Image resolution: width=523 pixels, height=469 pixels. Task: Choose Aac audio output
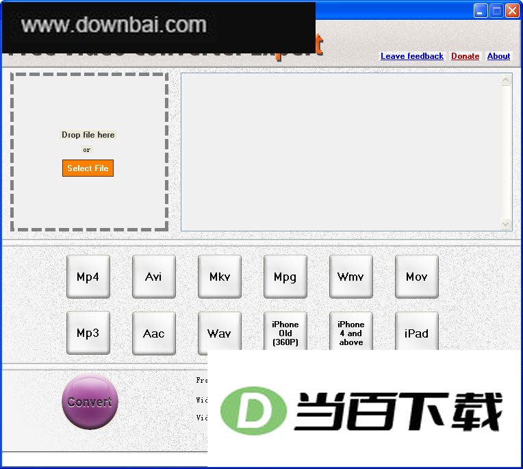(x=154, y=333)
